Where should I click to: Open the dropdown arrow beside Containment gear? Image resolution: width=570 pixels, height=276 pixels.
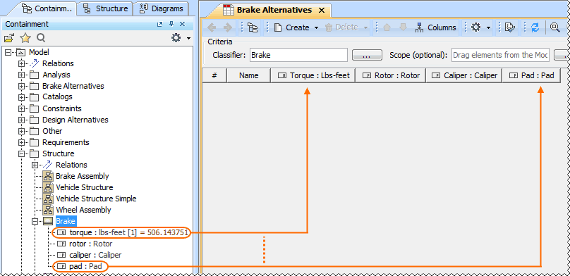pos(188,38)
